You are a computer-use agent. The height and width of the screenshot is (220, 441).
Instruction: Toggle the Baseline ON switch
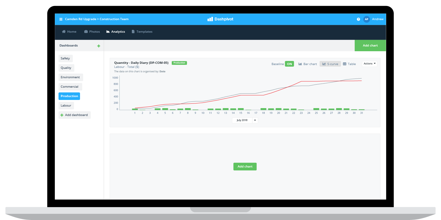[x=289, y=64]
